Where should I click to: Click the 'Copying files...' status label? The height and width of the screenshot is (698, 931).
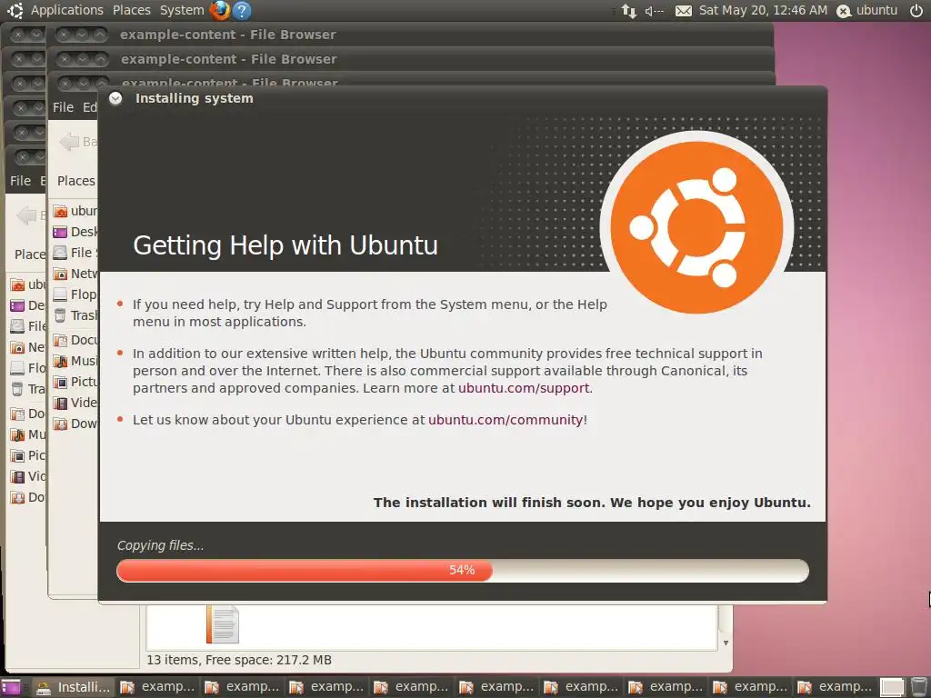160,545
